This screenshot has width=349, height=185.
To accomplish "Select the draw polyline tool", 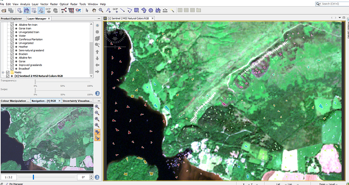I will [129, 10].
